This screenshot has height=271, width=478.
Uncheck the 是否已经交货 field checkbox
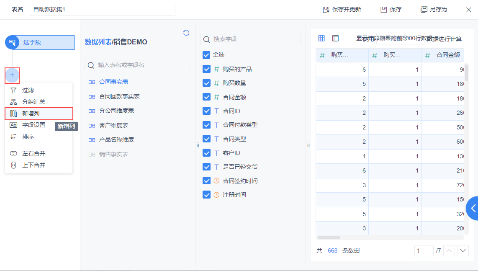tap(206, 167)
